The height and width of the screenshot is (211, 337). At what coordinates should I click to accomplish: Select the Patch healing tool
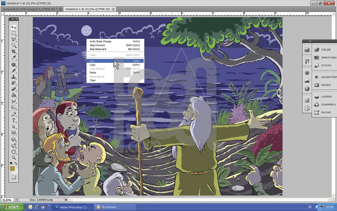(13, 65)
